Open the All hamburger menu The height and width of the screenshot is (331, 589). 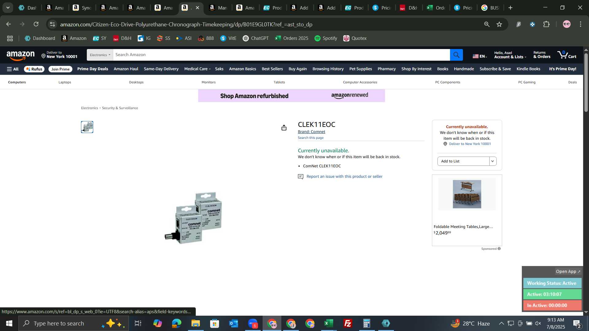(x=13, y=69)
